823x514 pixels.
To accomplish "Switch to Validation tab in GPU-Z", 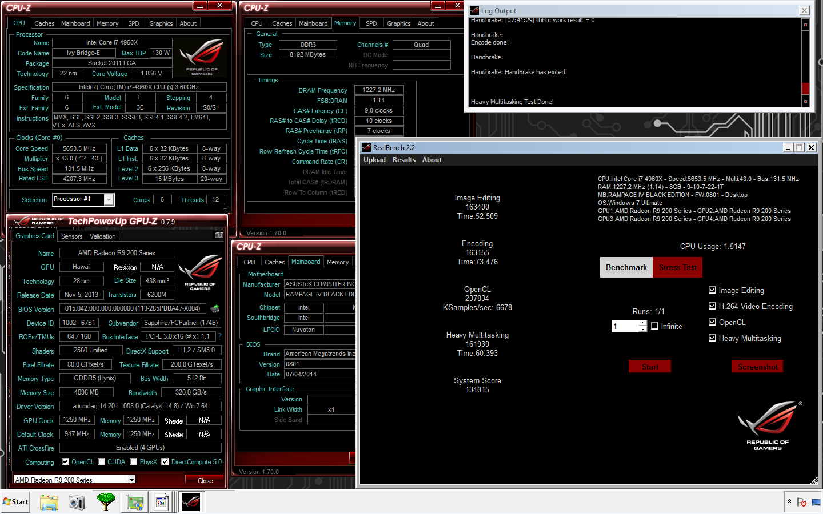I will [103, 236].
